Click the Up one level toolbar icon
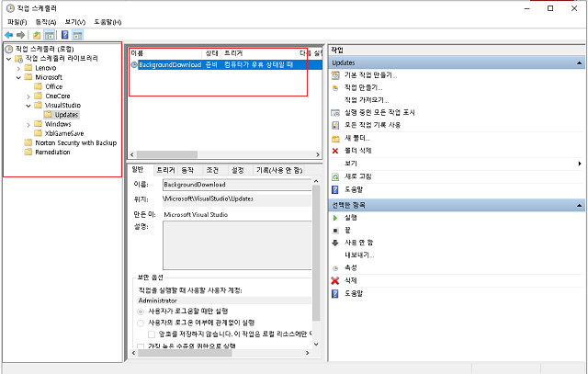 coord(37,35)
